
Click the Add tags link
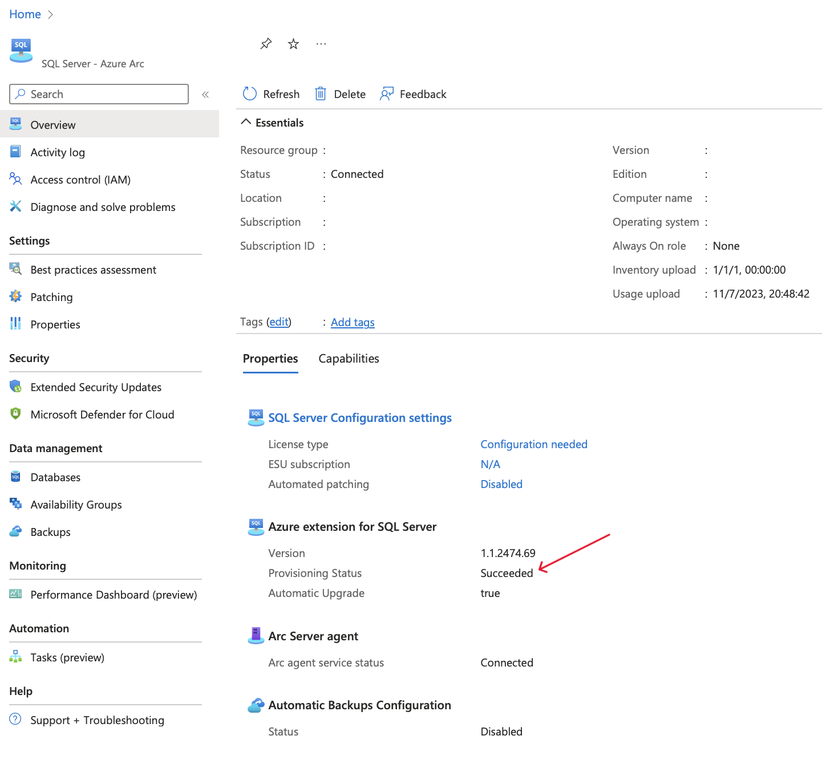click(x=353, y=322)
